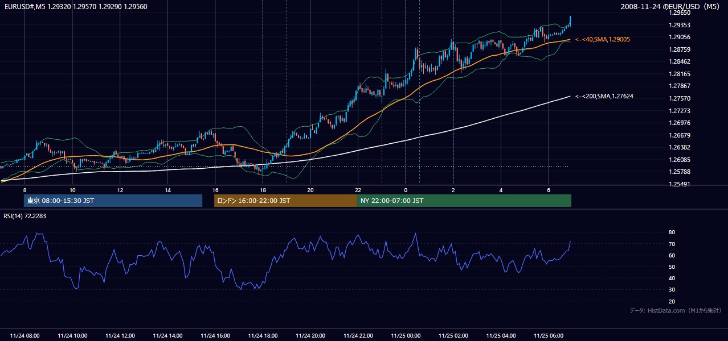This screenshot has height=341, width=728.
Task: Click the 11/25 04:00 time label
Action: [x=501, y=336]
